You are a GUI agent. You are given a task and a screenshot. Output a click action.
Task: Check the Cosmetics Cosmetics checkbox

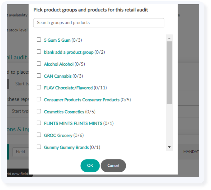tap(39, 111)
